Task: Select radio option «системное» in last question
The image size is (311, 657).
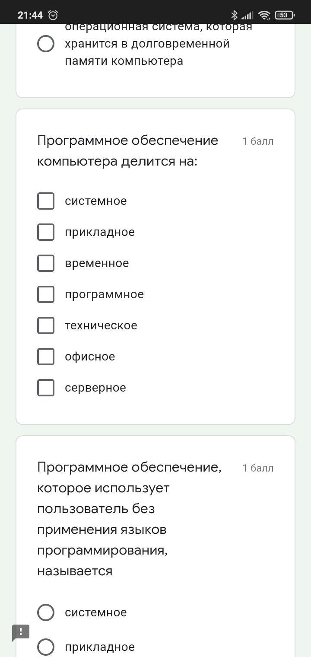Action: (46, 612)
